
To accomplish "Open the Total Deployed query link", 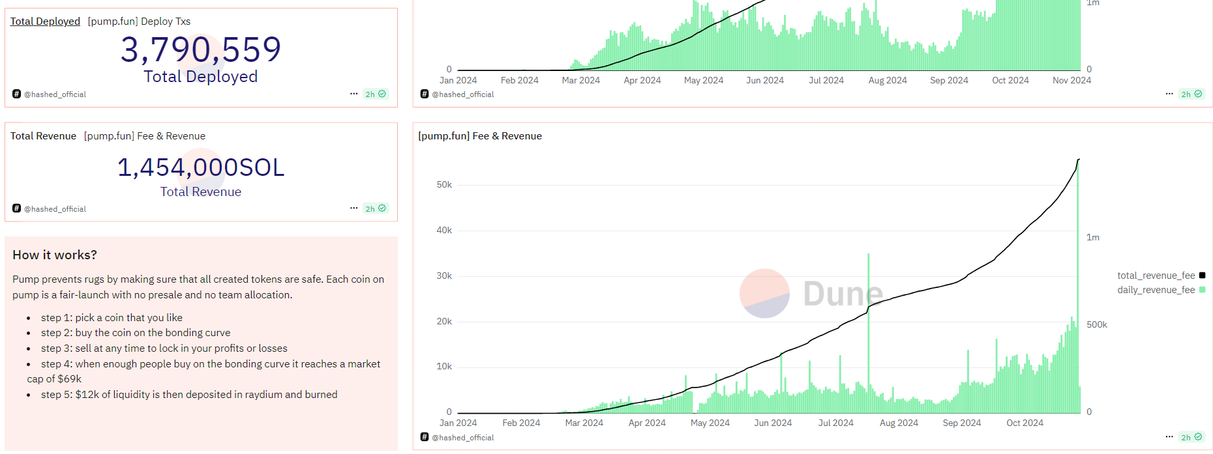I will click(x=45, y=21).
